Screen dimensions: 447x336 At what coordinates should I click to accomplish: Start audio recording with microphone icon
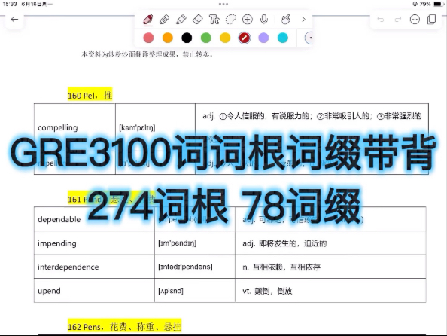pyautogui.click(x=264, y=20)
